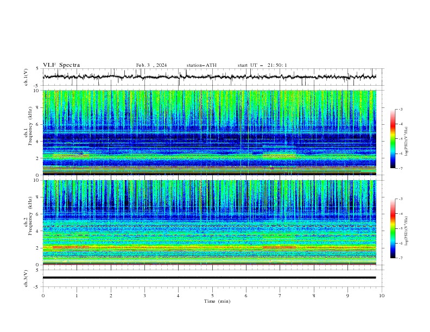Click the time axis tick label "8"
Screen dimensions: 430x332
314,296
